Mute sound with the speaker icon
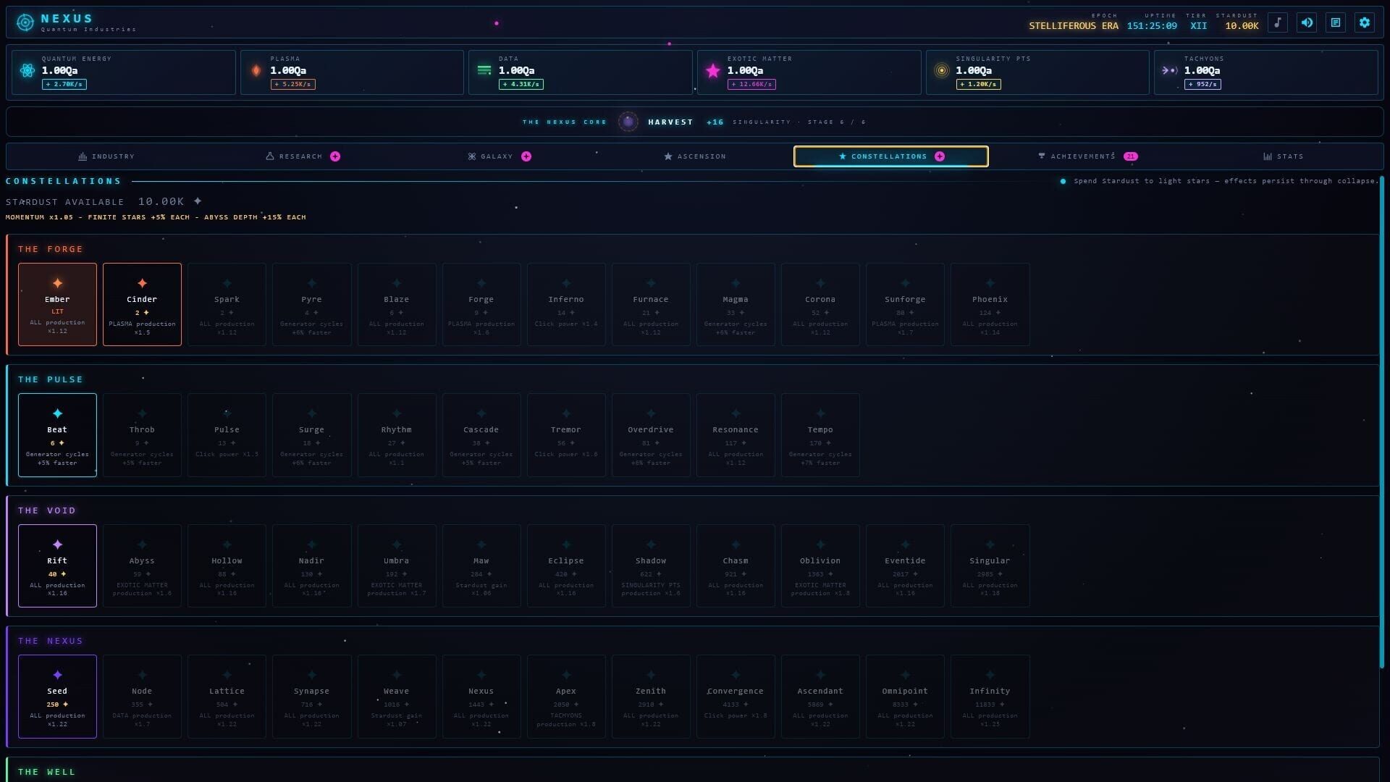This screenshot has height=782, width=1390. pyautogui.click(x=1307, y=22)
